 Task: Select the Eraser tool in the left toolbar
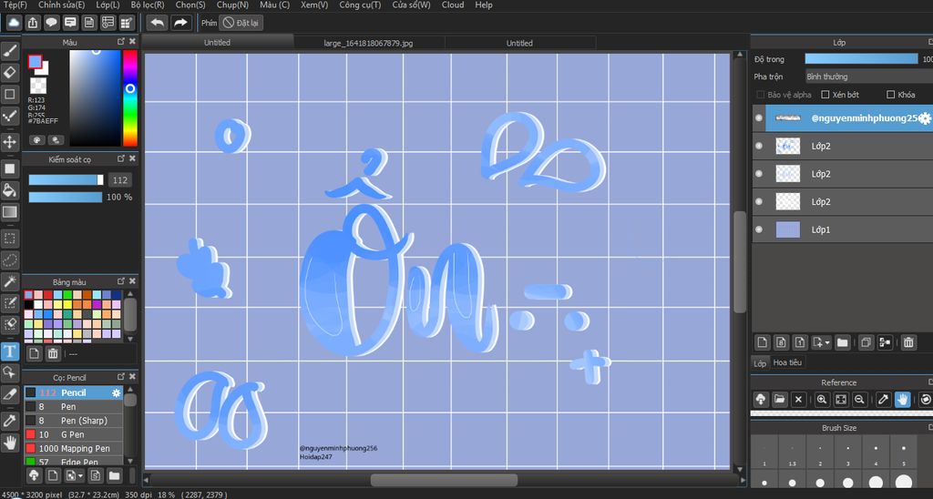[9, 73]
